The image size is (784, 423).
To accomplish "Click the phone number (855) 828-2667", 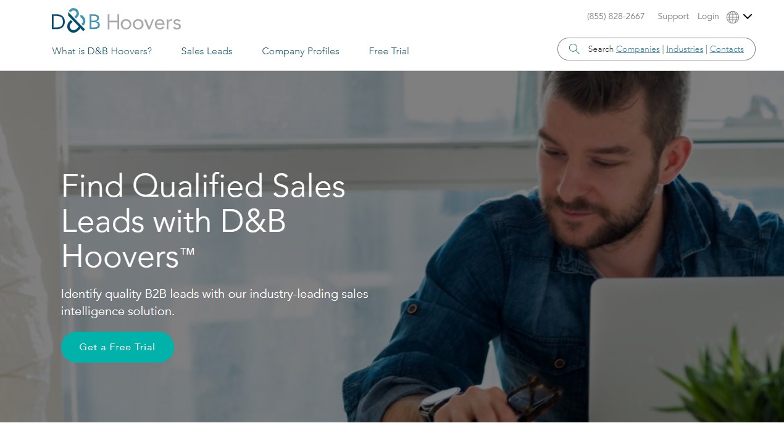I will click(x=615, y=17).
